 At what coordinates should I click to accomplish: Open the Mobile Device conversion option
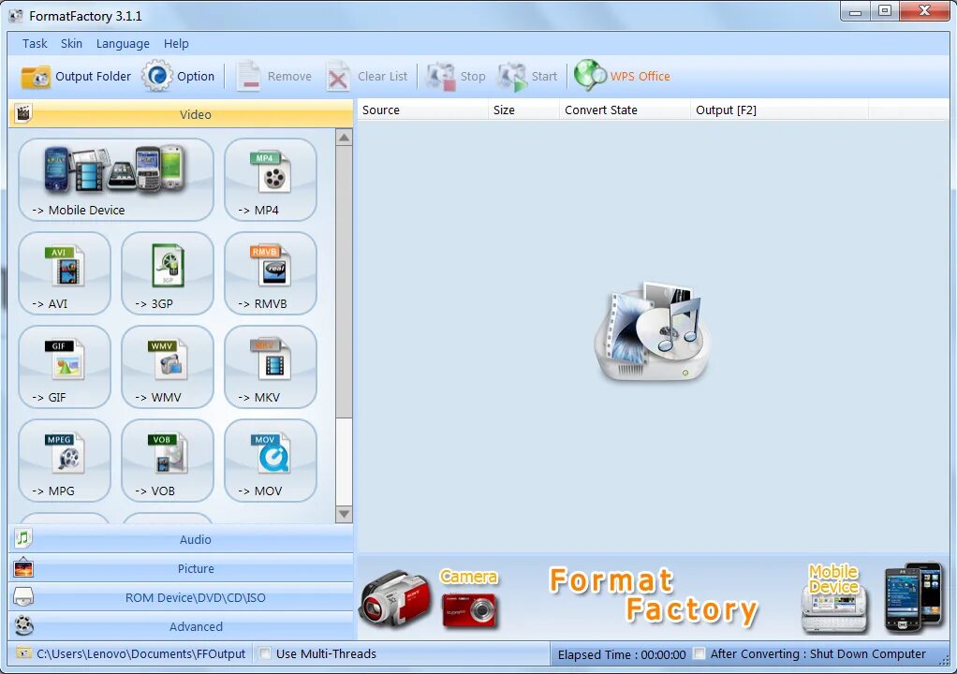click(116, 180)
